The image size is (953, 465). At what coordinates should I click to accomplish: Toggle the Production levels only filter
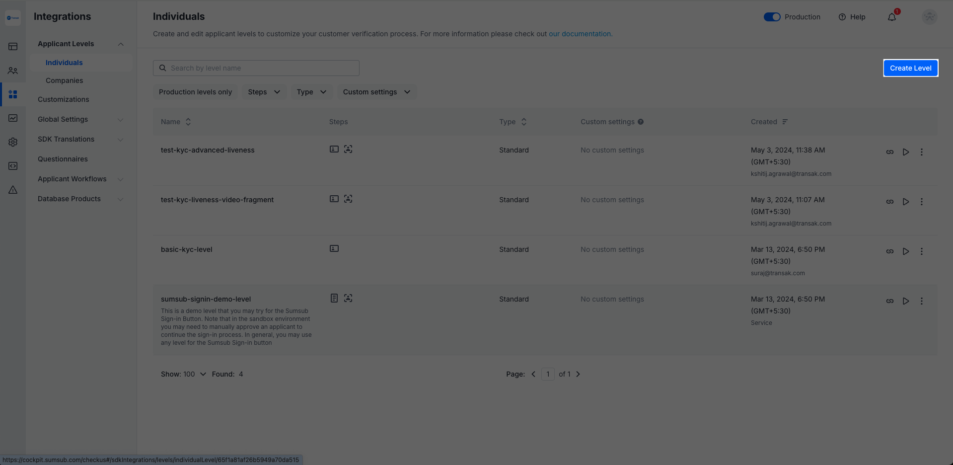point(195,92)
